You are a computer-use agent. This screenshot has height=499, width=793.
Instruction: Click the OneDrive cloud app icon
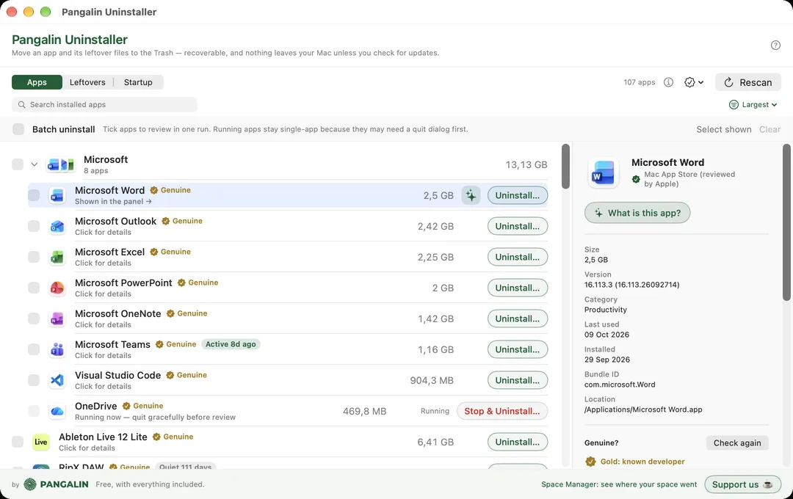[57, 411]
